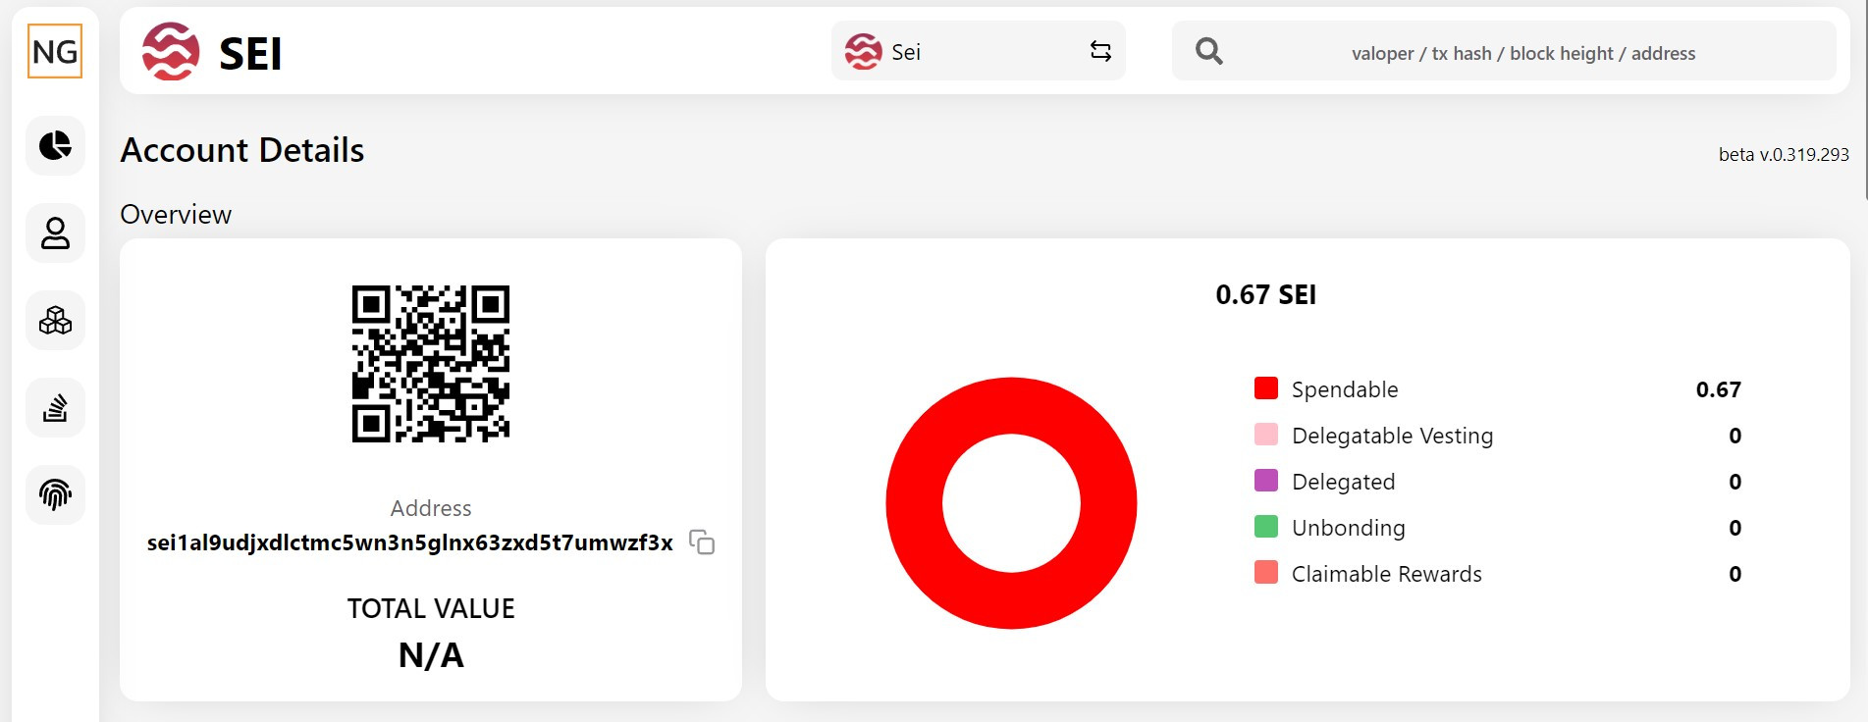
Task: Click the "TOTAL VALUE" label
Action: 431,608
